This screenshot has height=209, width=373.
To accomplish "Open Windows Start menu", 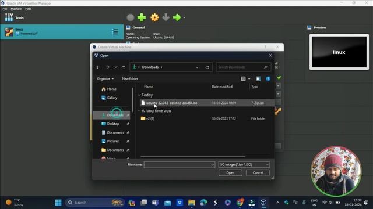I will point(58,203).
